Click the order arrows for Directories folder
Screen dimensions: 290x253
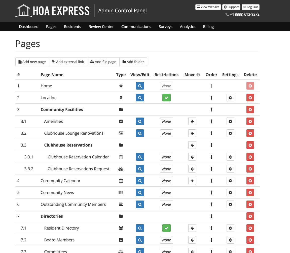pyautogui.click(x=211, y=216)
